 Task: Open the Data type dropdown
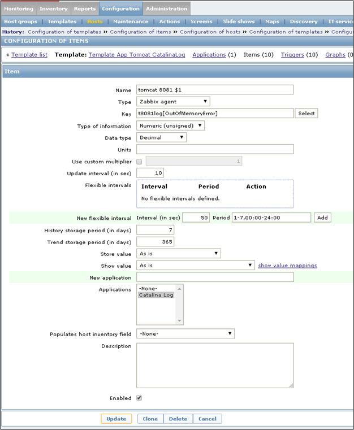point(161,137)
